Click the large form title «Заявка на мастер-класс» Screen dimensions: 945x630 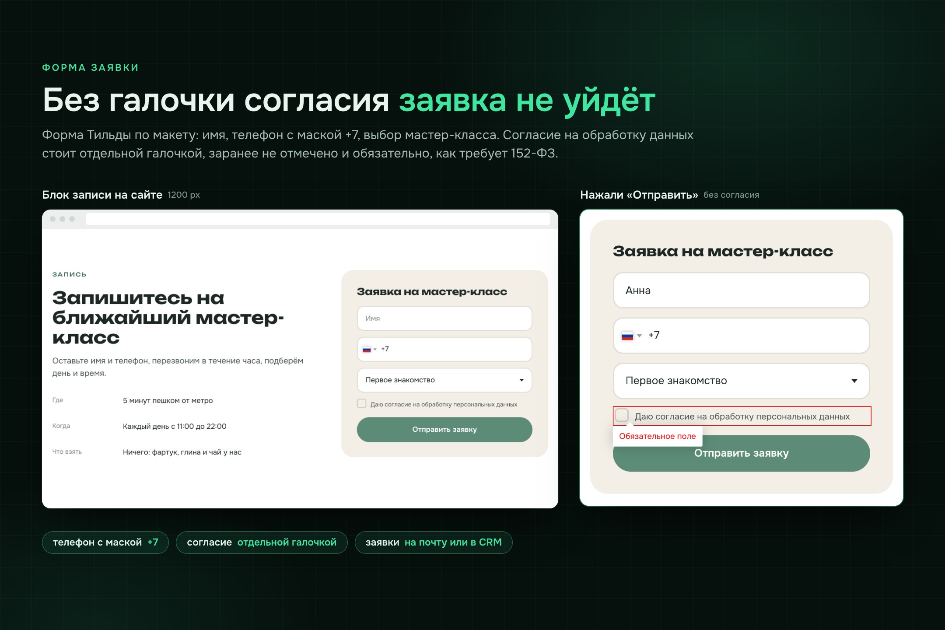[723, 252]
